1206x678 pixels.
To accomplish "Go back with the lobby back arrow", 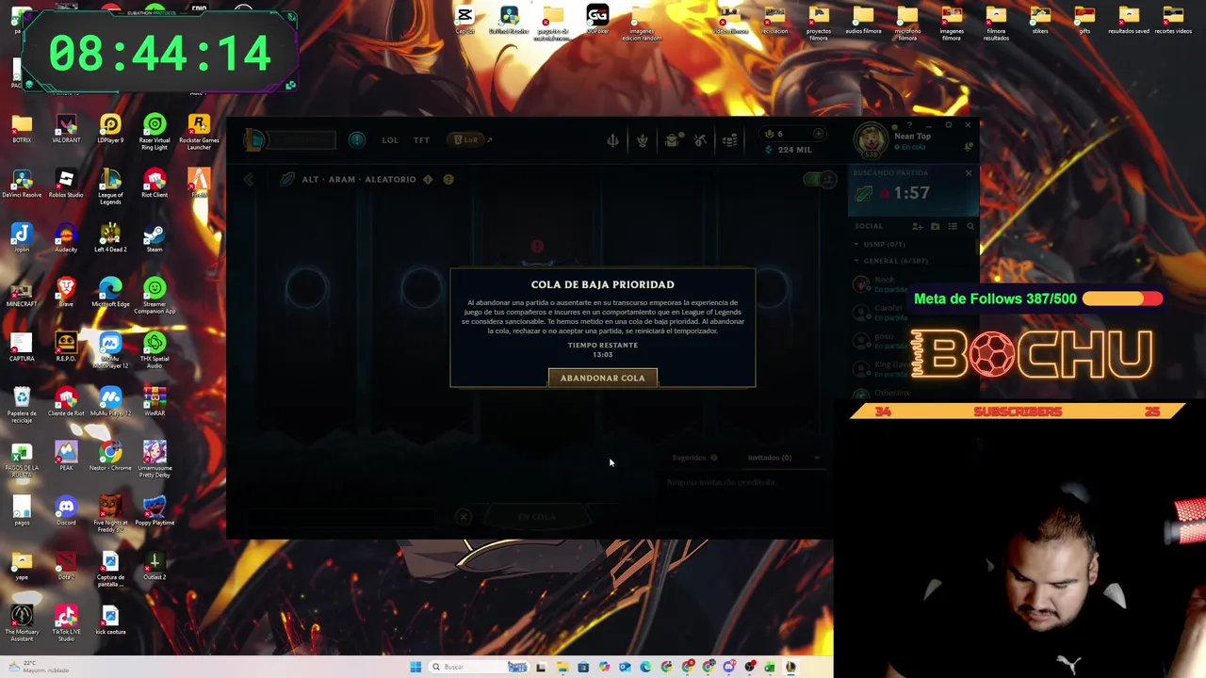I will click(x=249, y=179).
